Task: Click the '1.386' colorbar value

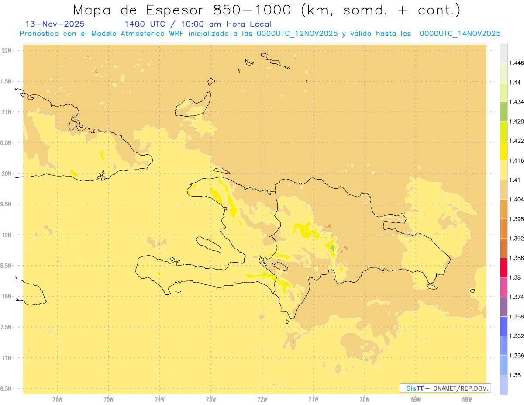Action: (517, 258)
